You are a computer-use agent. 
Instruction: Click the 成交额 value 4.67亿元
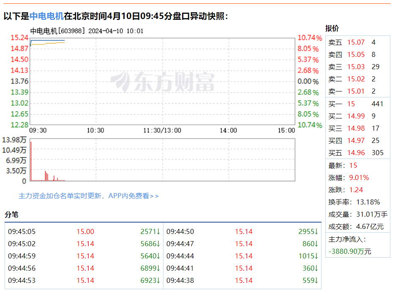pos(370,227)
